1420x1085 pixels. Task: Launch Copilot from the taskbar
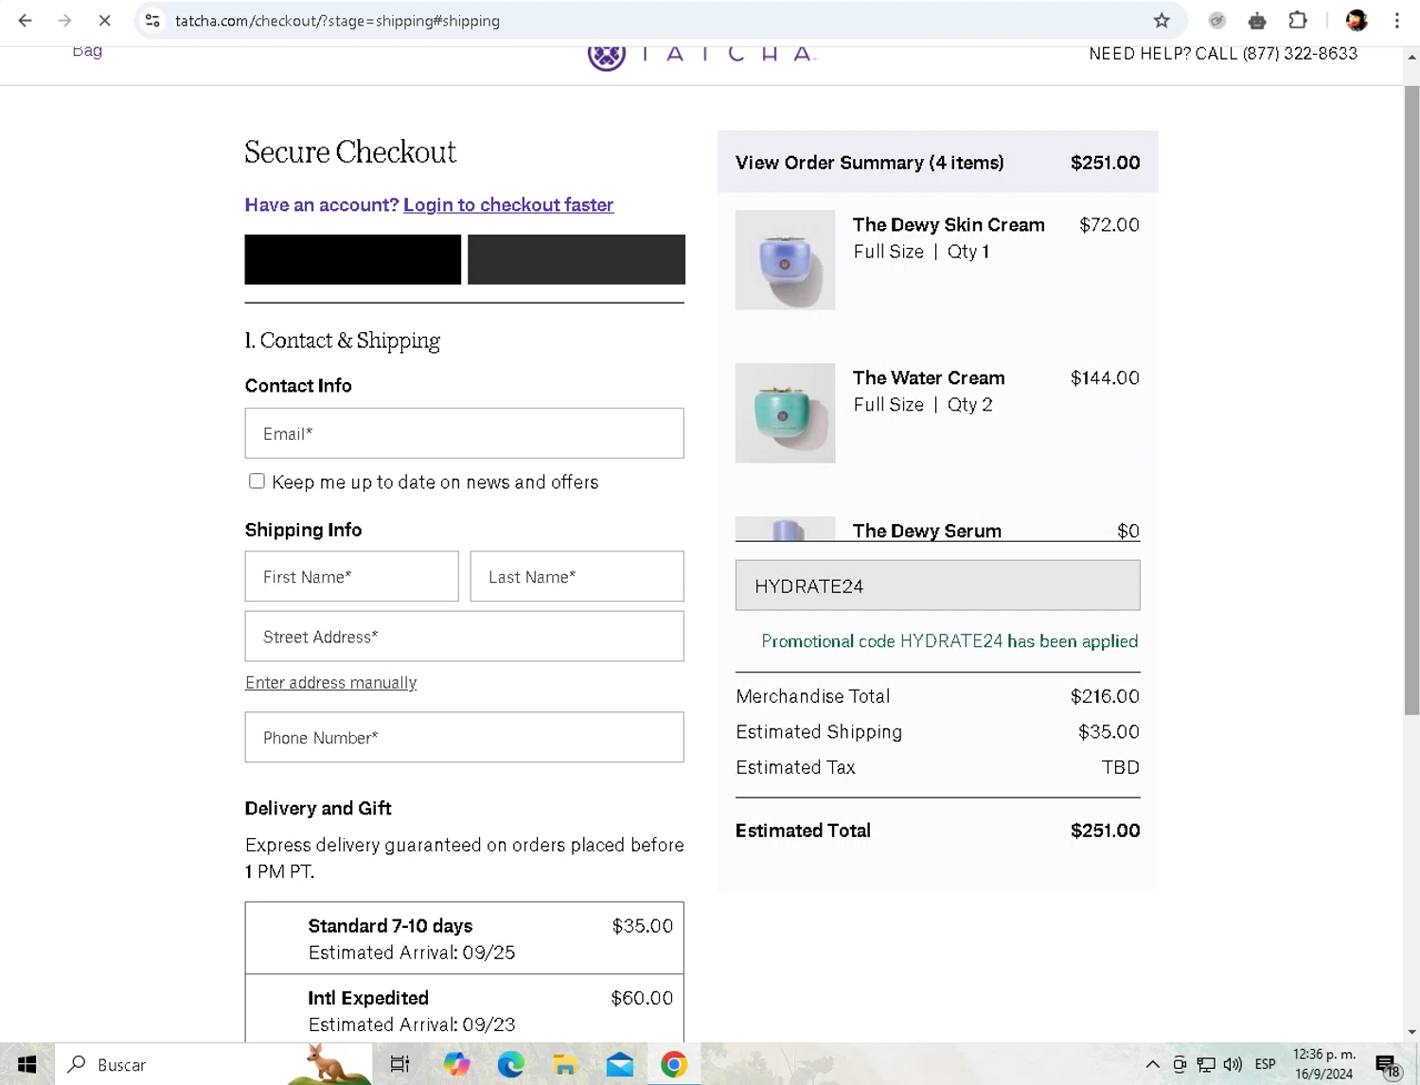tap(456, 1064)
